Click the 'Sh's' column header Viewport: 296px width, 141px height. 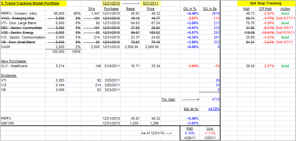click(x=91, y=9)
